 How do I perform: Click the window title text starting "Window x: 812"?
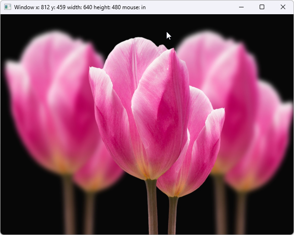coord(80,7)
